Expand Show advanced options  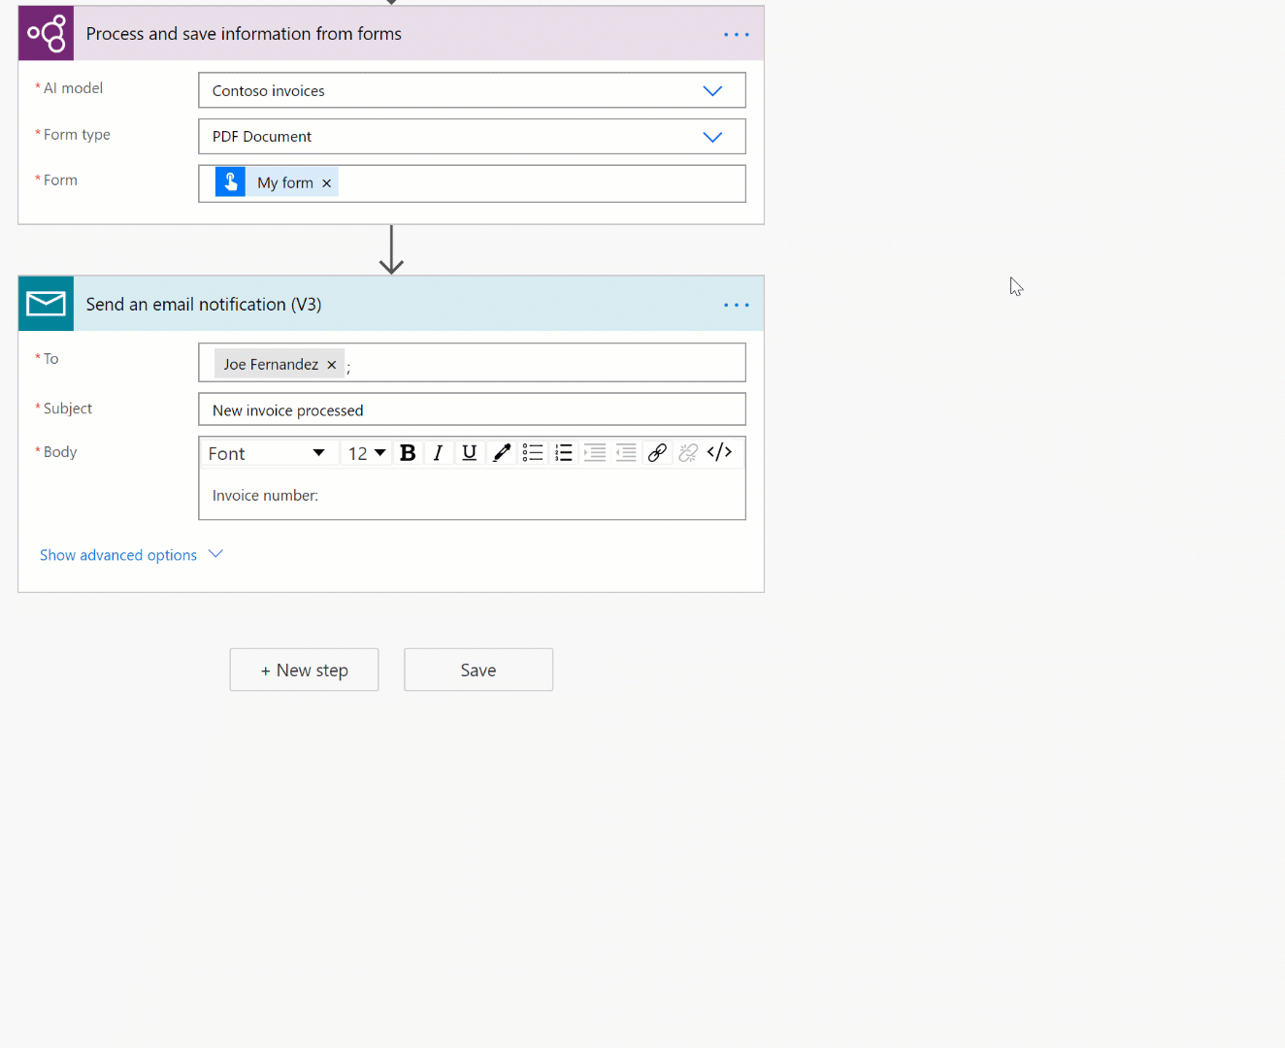coord(118,554)
